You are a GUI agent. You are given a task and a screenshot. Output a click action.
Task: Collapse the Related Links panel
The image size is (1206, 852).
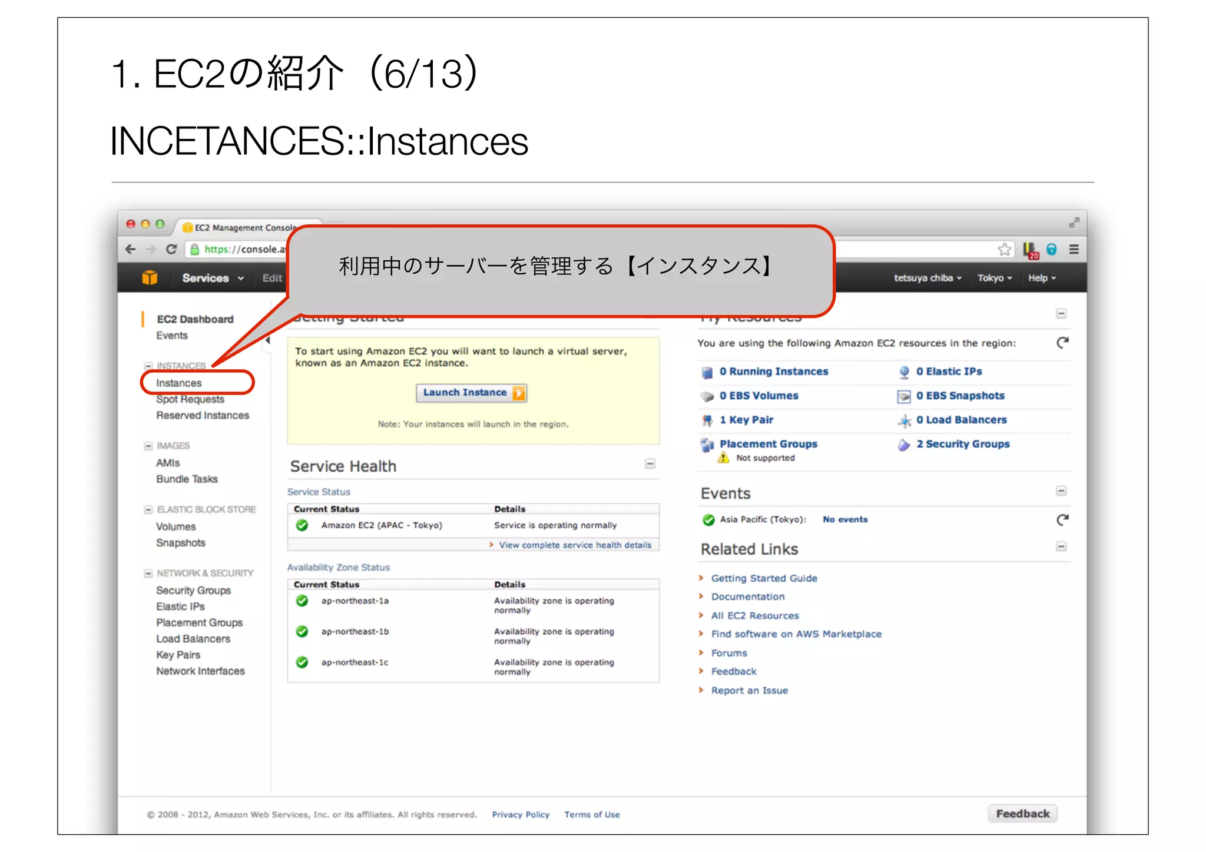click(1061, 546)
